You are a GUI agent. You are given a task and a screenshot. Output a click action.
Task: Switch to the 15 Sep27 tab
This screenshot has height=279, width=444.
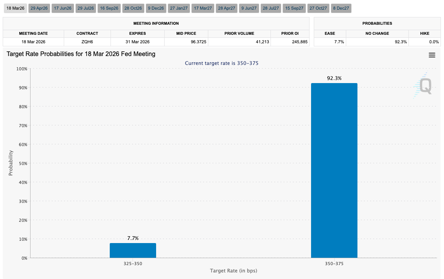click(x=294, y=8)
